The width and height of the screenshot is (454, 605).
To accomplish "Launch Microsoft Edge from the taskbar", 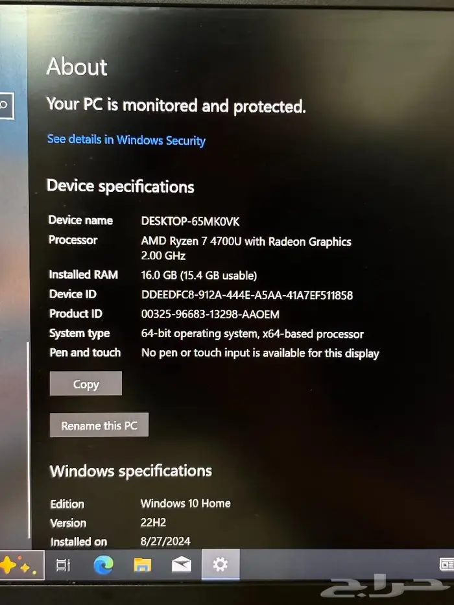I will (104, 565).
